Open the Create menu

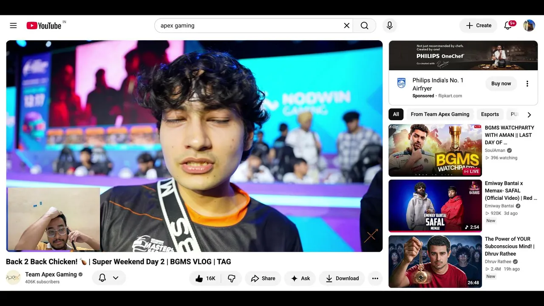479,25
